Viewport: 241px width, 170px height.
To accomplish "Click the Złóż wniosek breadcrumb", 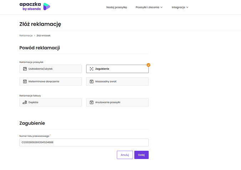I will tap(43, 35).
